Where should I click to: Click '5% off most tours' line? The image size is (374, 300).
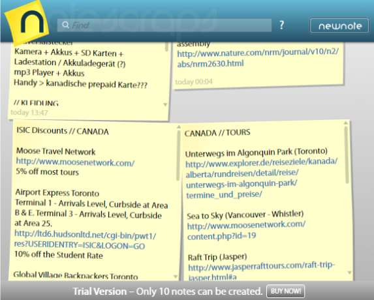[47, 172]
